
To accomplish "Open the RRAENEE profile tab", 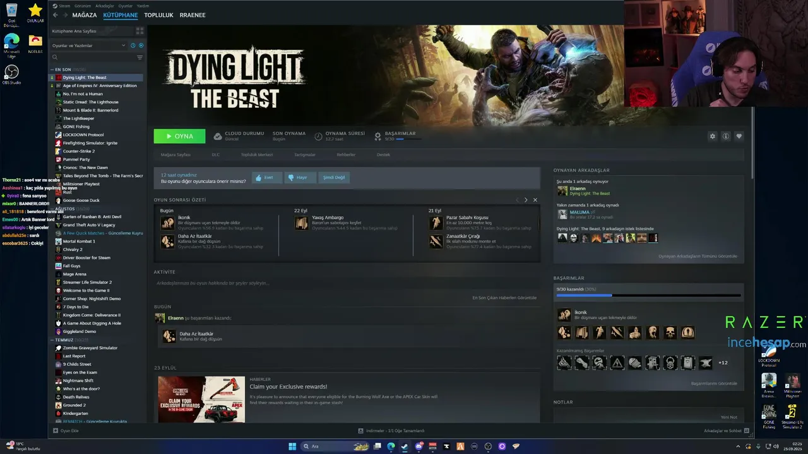I will [193, 15].
